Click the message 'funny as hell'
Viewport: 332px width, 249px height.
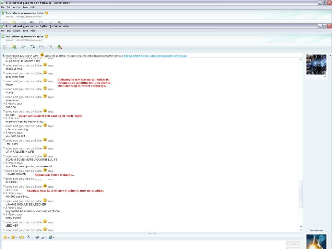point(13,218)
